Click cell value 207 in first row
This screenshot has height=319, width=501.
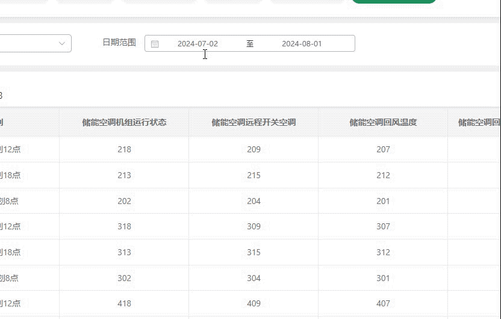383,149
